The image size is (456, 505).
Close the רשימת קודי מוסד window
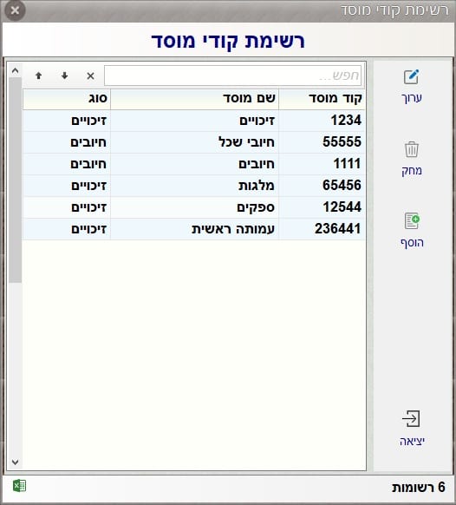tap(15, 10)
